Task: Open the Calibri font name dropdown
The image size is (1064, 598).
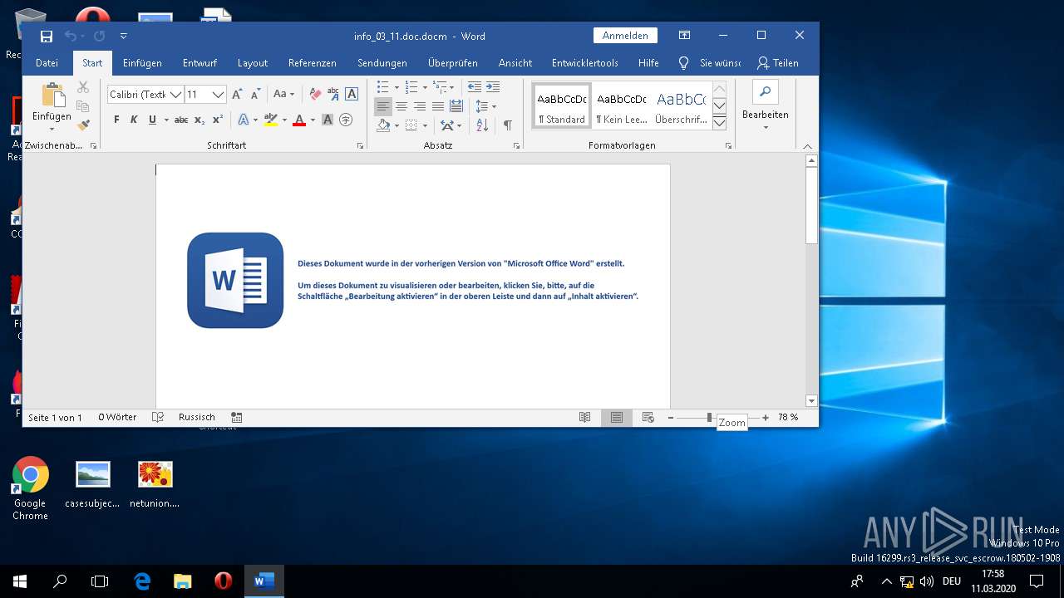Action: pyautogui.click(x=176, y=95)
